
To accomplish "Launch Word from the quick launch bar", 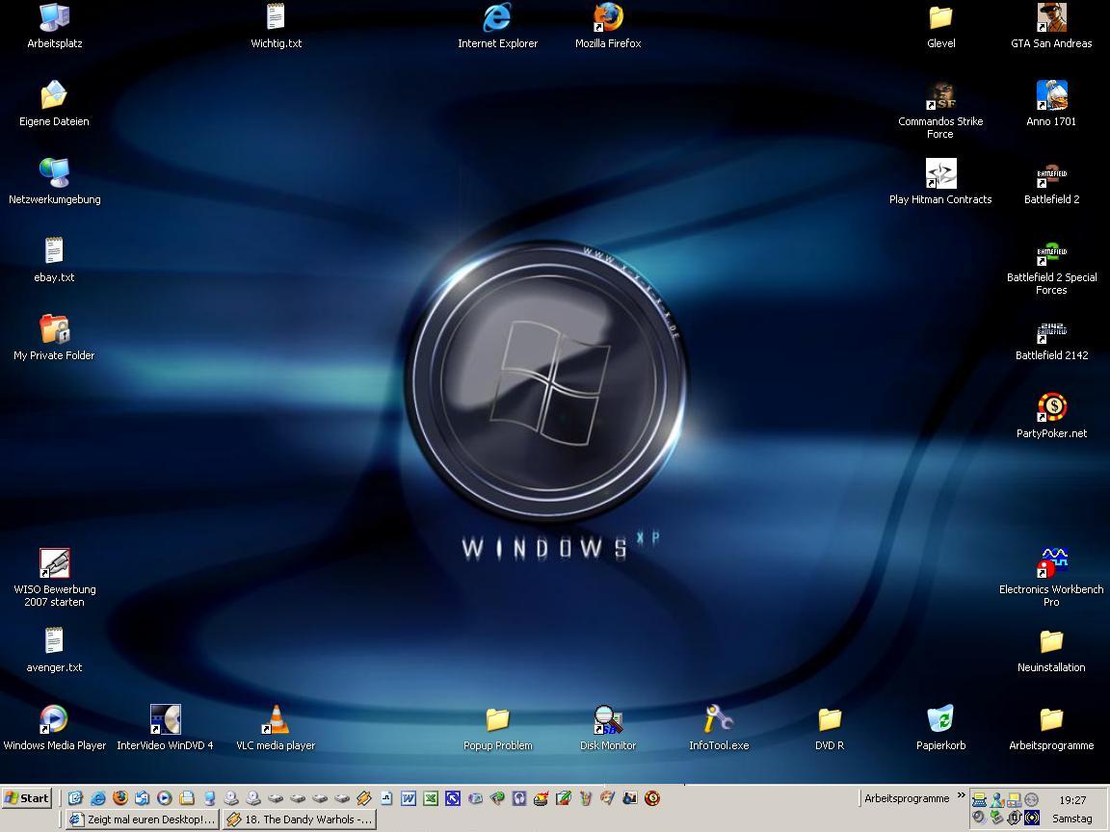I will click(x=409, y=798).
